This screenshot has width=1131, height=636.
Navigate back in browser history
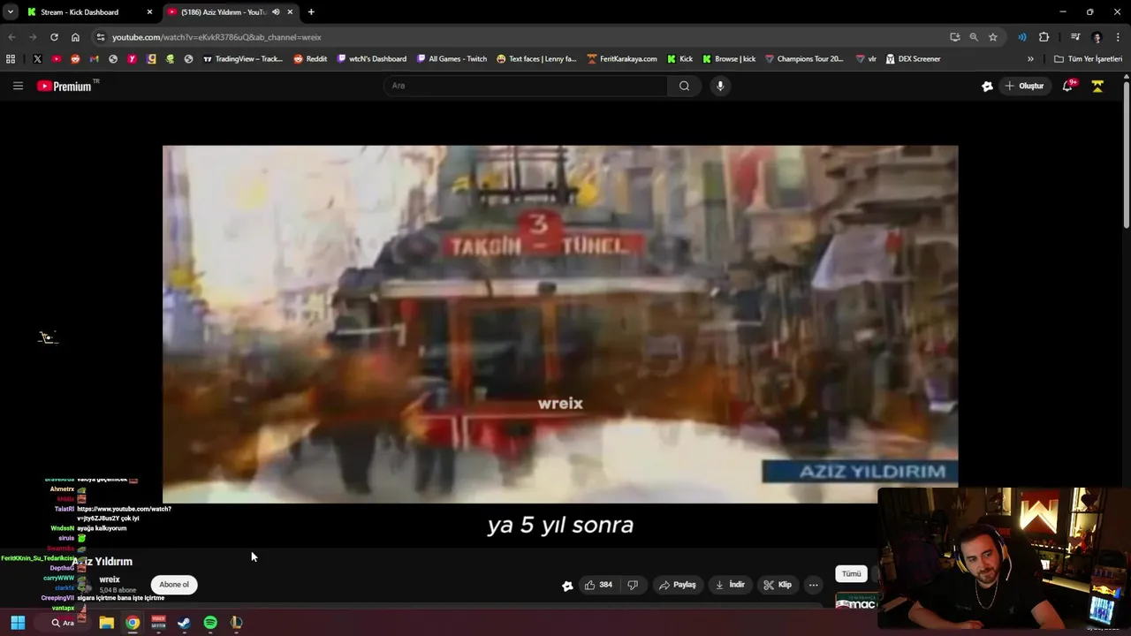pyautogui.click(x=11, y=37)
